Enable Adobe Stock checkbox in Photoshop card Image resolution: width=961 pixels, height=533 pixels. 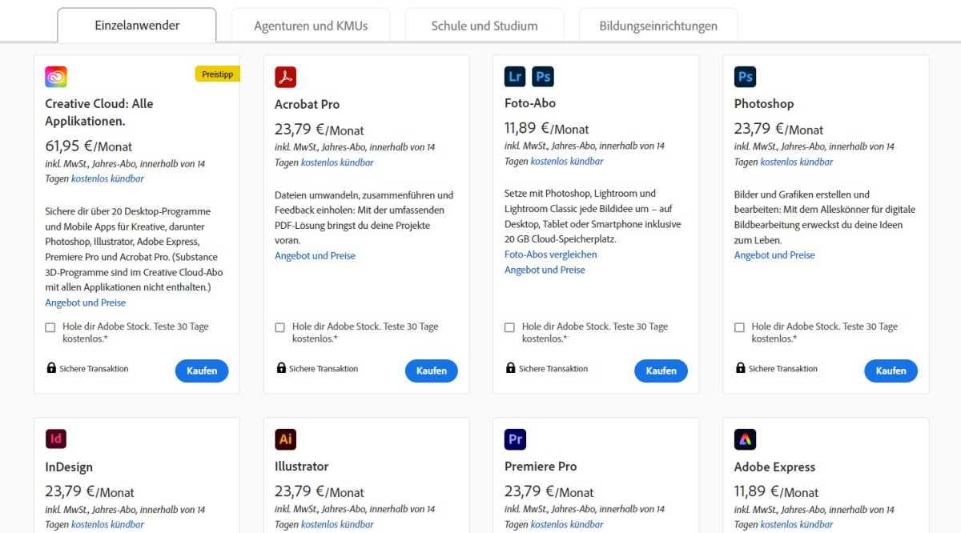point(739,327)
